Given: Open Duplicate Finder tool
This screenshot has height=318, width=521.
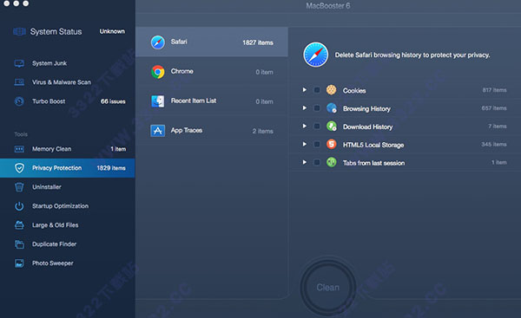Looking at the screenshot, I should (x=68, y=244).
